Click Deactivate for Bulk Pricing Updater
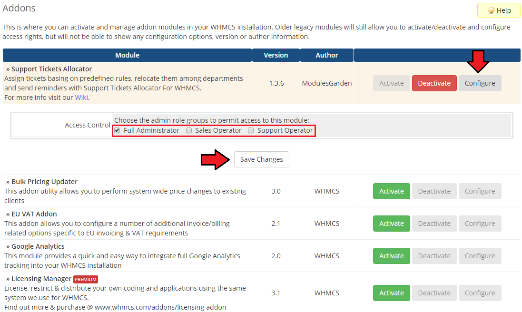 434,191
